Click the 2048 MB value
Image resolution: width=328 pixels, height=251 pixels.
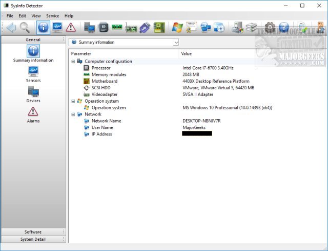[x=191, y=74]
